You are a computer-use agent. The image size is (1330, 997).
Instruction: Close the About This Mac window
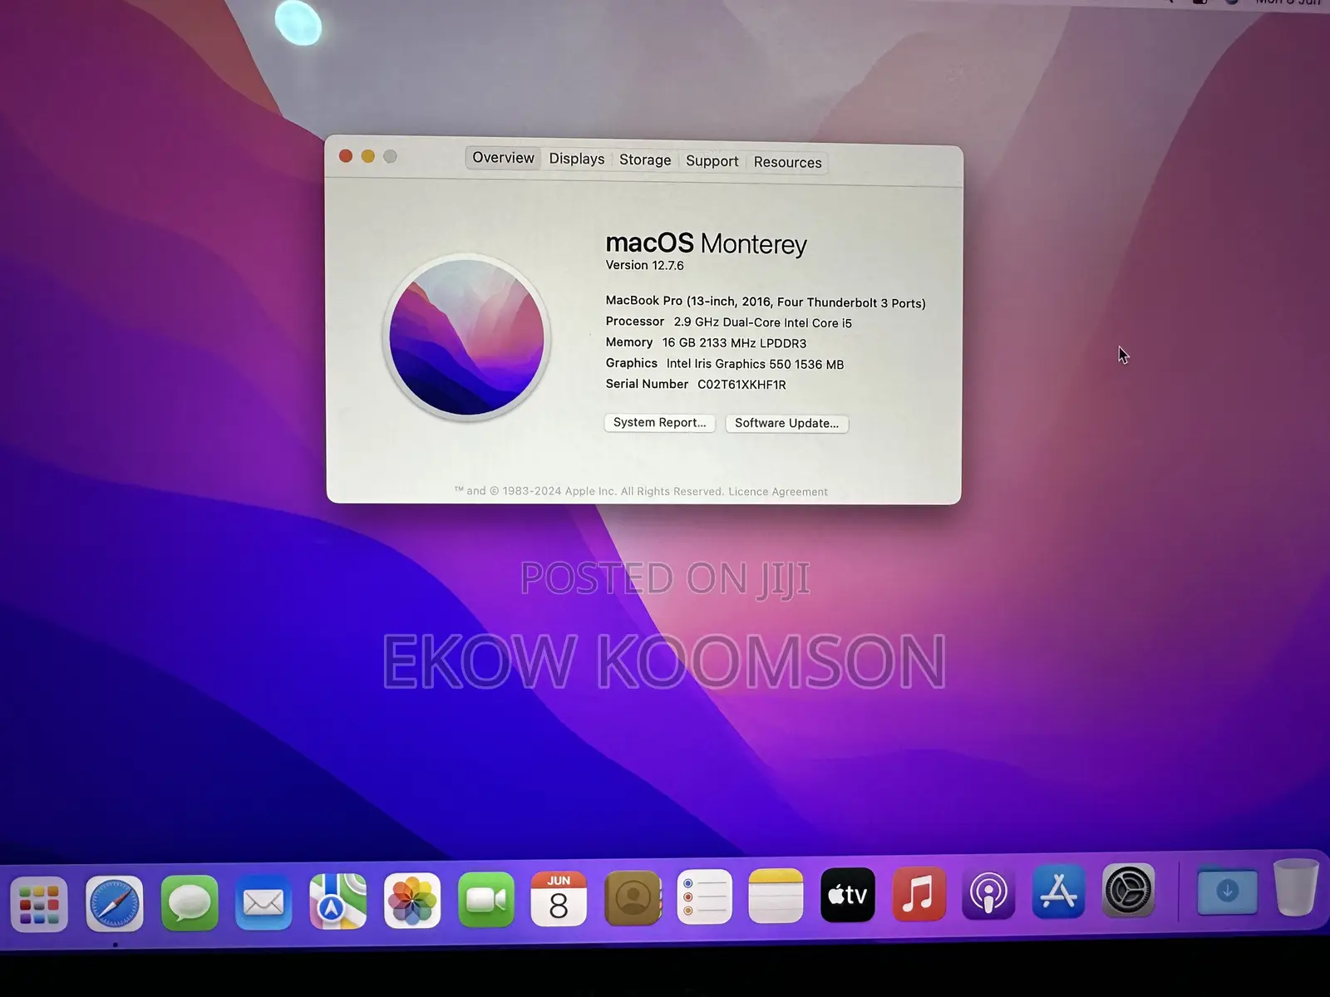pos(346,155)
